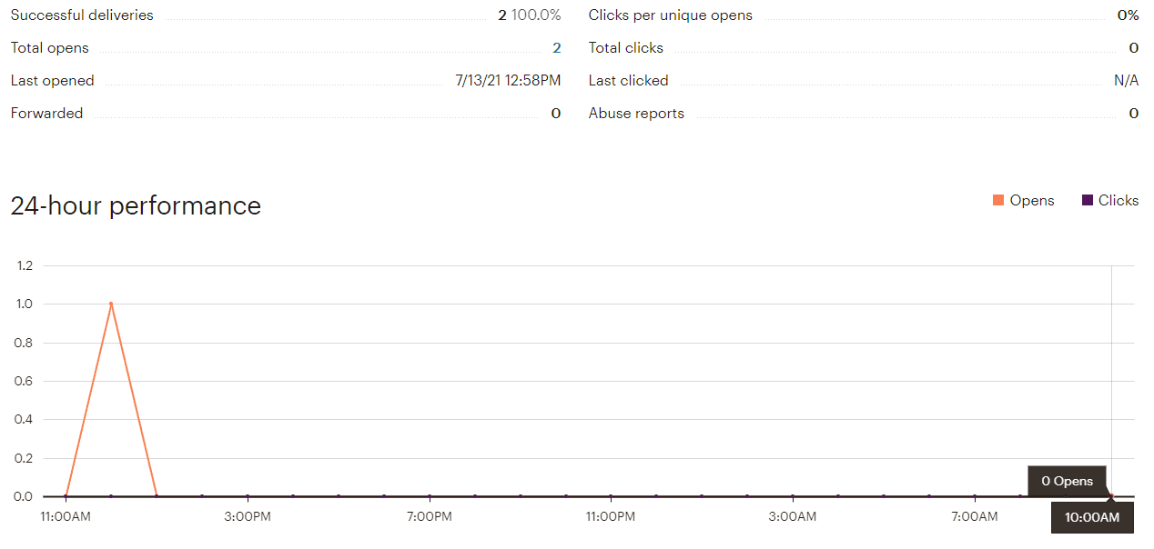This screenshot has height=549, width=1154.
Task: Click the Total clicks label
Action: point(626,48)
